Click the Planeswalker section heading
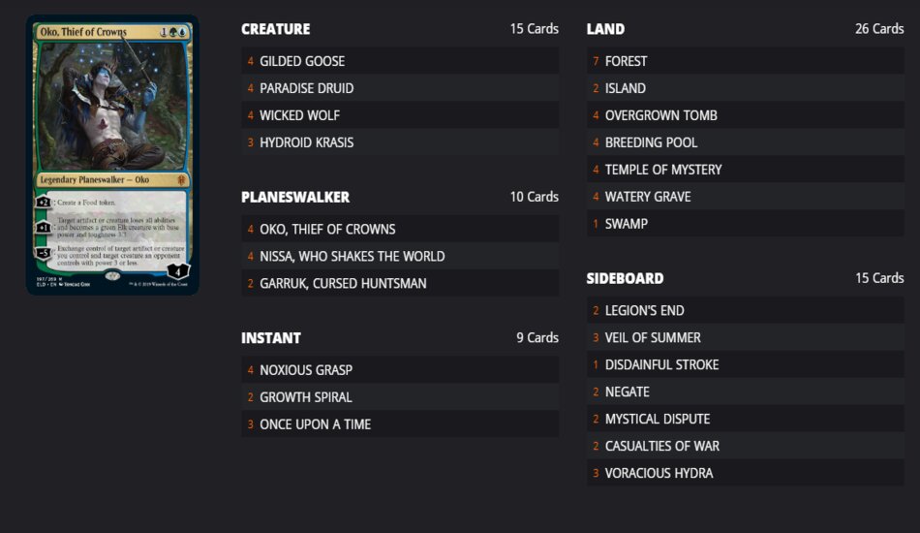 tap(295, 198)
